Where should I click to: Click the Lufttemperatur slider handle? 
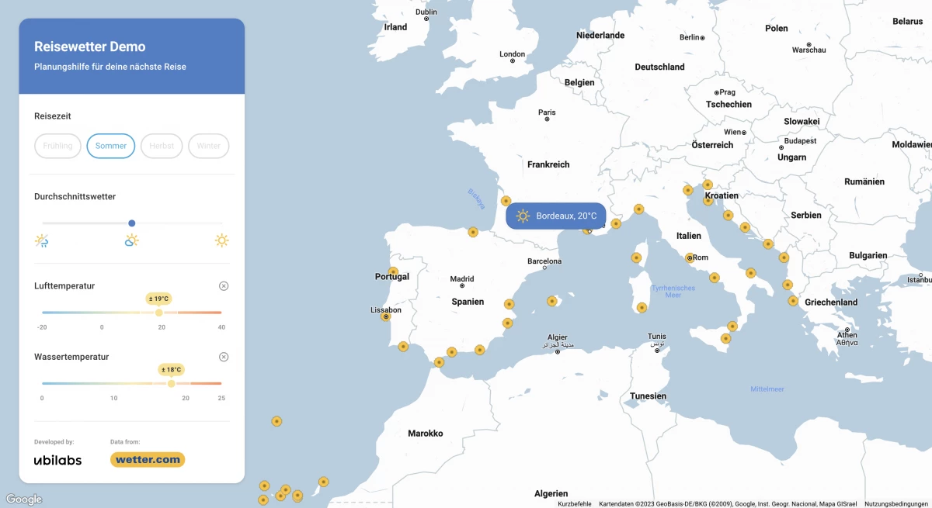point(159,313)
